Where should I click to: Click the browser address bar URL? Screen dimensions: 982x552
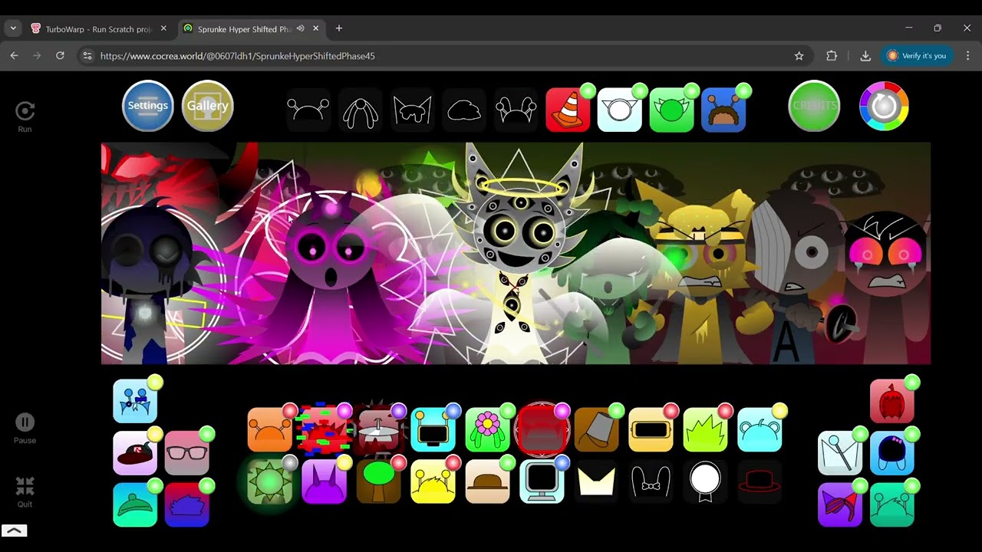coord(238,56)
